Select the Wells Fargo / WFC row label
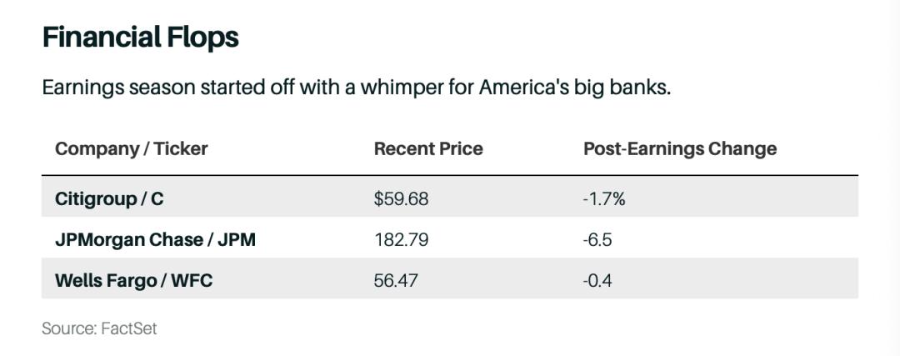The image size is (900, 356). [x=133, y=281]
